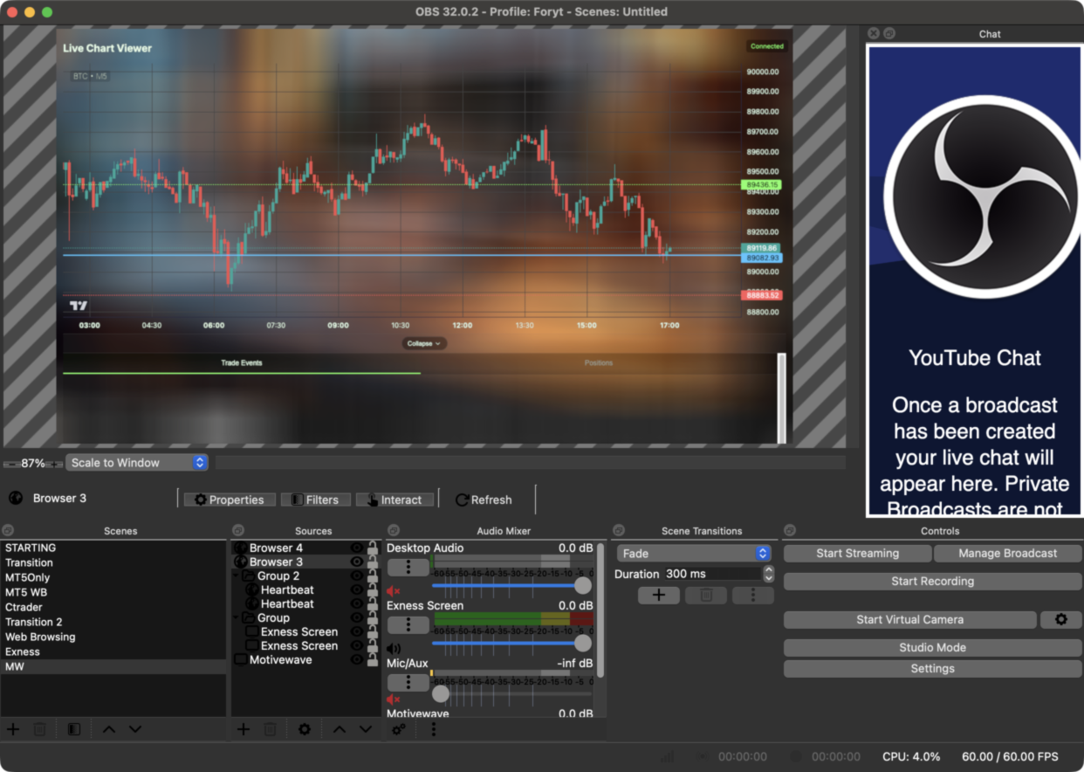
Task: Open virtual camera settings gear
Action: coord(1061,619)
